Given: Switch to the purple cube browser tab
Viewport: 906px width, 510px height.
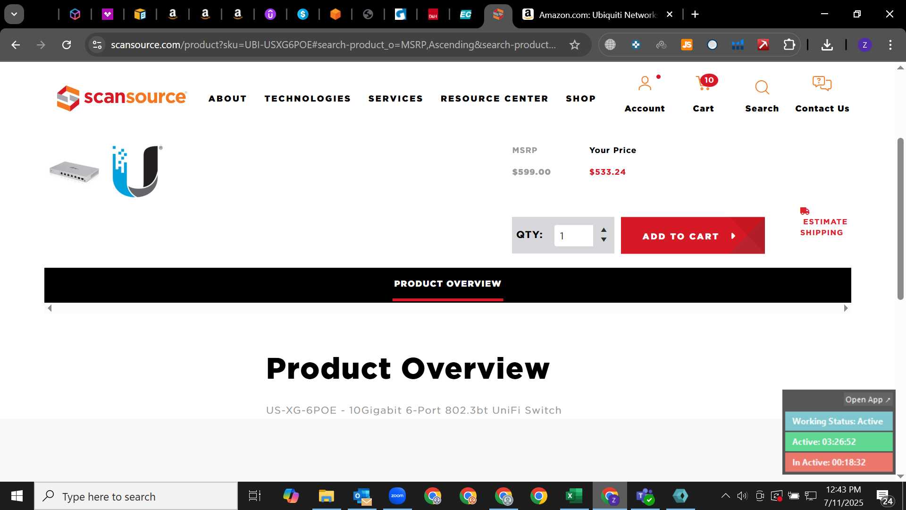Looking at the screenshot, I should [x=75, y=15].
